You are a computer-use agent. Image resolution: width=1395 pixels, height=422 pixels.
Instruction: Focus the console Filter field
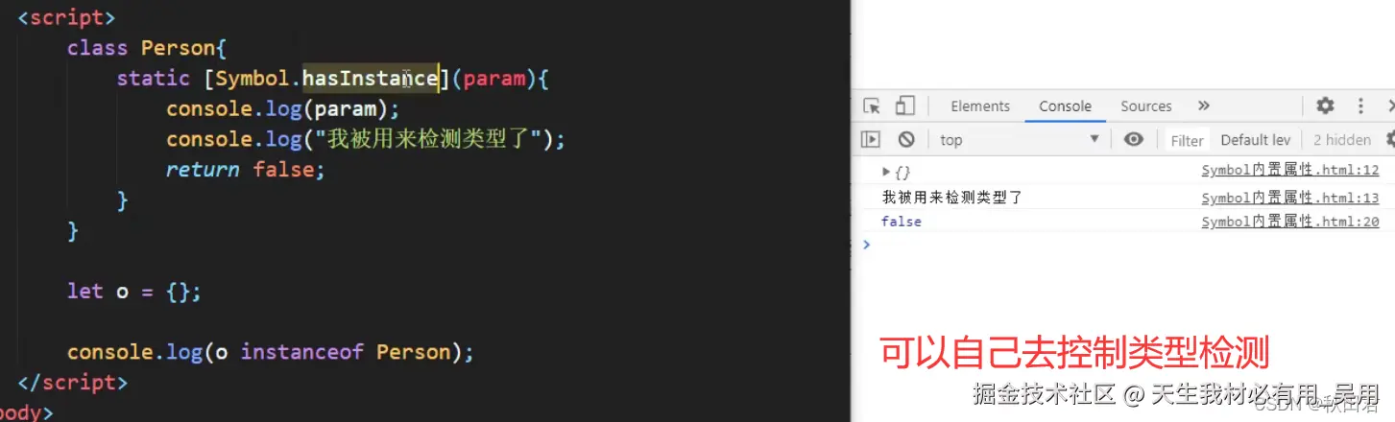(x=1187, y=140)
